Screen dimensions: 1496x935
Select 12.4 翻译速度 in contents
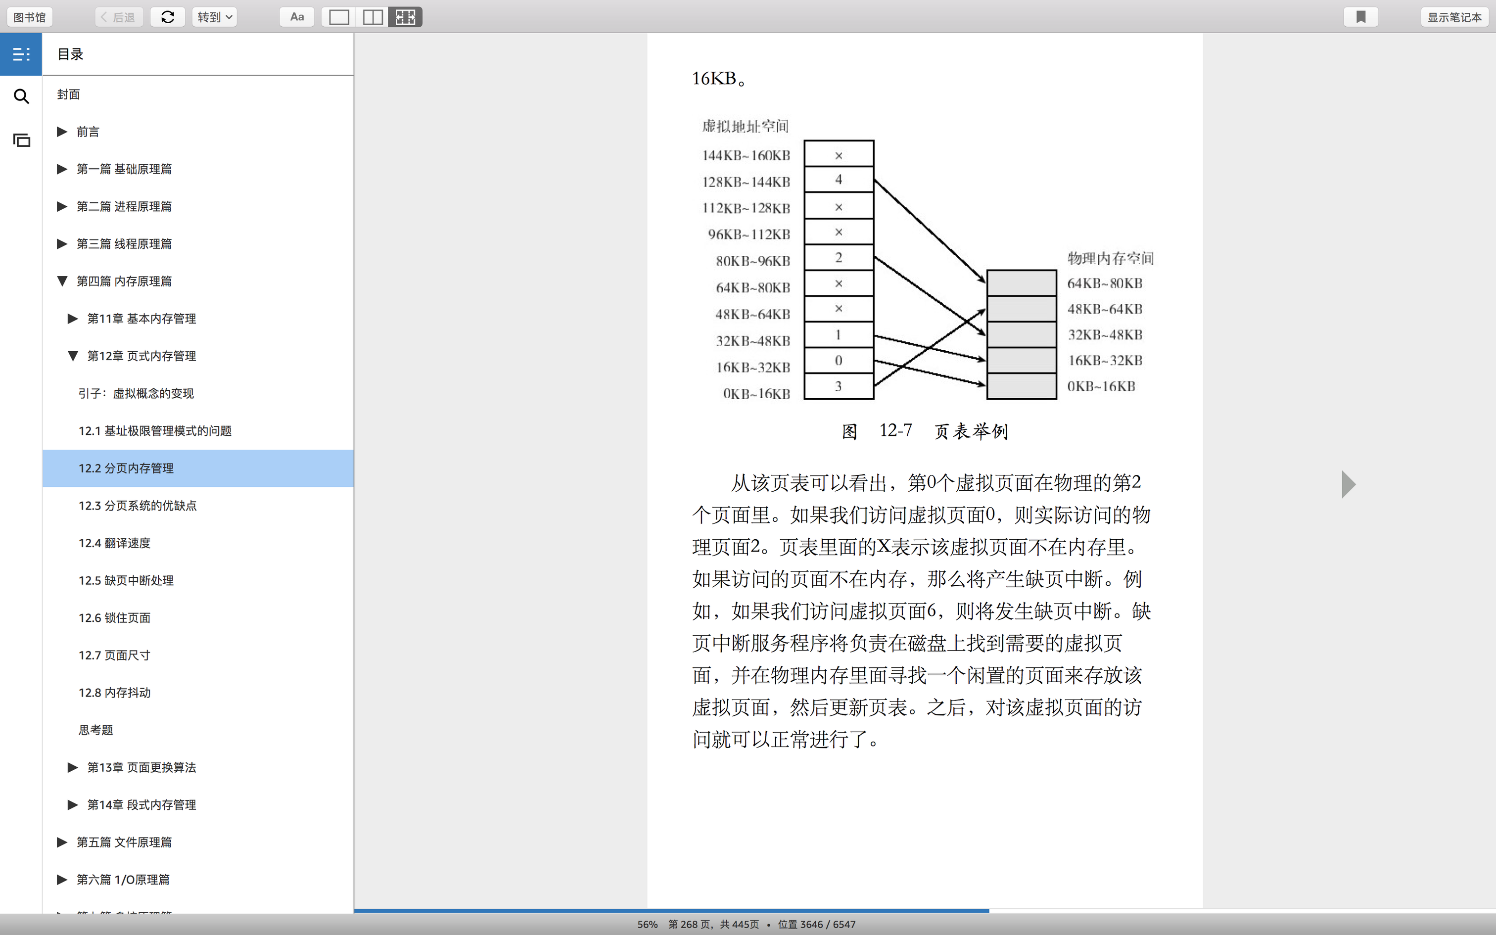click(114, 543)
